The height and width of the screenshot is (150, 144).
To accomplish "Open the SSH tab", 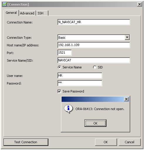I will (42, 13).
